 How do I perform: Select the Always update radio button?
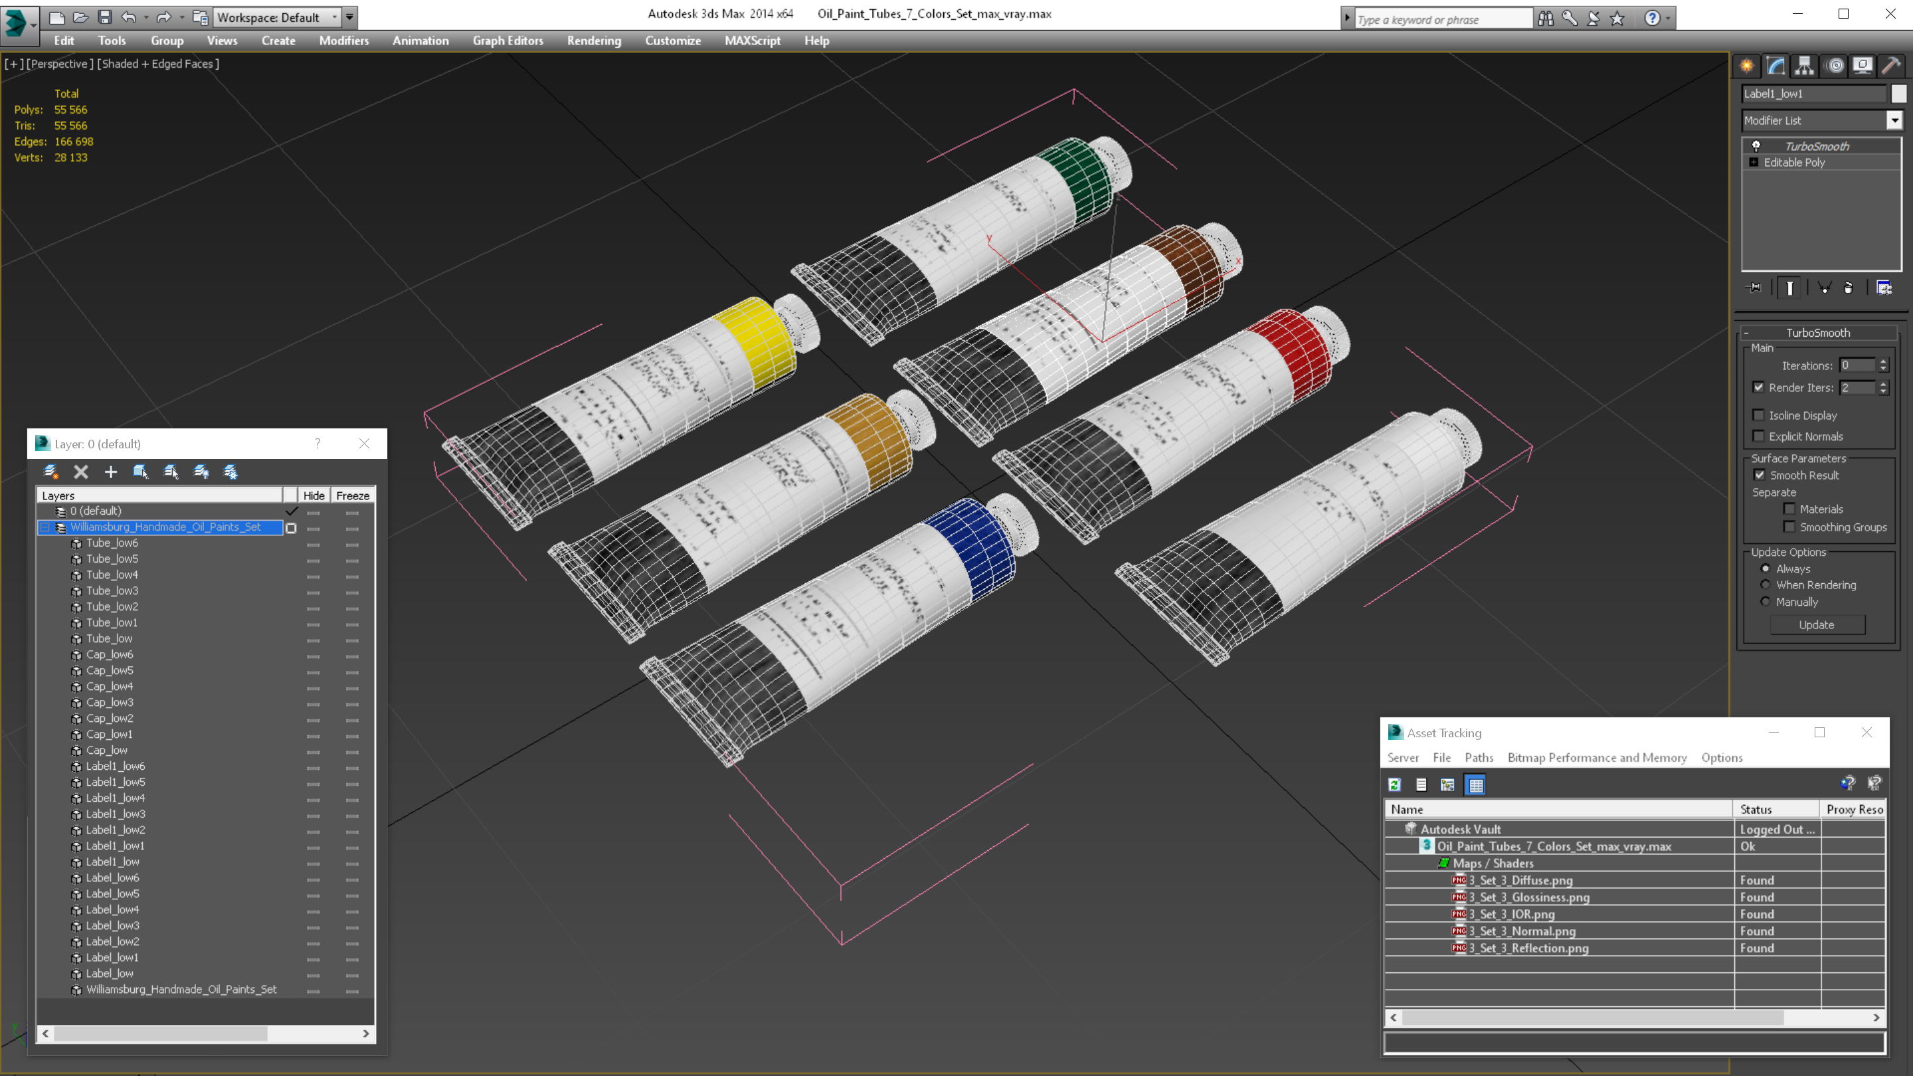tap(1766, 569)
